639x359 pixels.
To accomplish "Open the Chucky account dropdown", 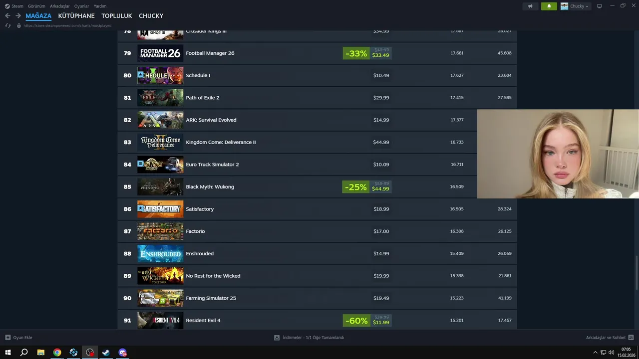I will click(579, 6).
